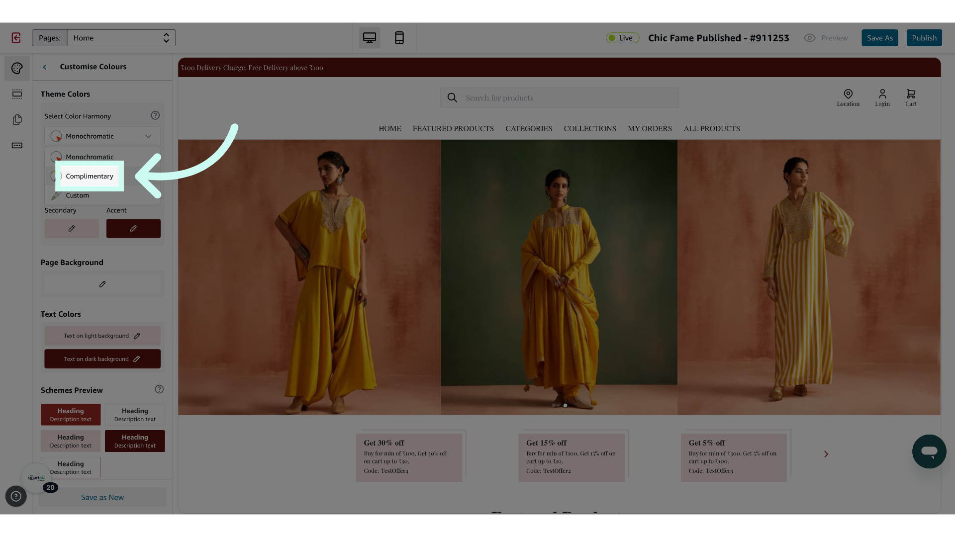Screen dimensions: 955x537
Task: Select the white Heading scheme preview
Action: (135, 415)
